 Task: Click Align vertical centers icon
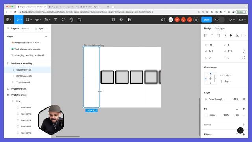click(231, 35)
